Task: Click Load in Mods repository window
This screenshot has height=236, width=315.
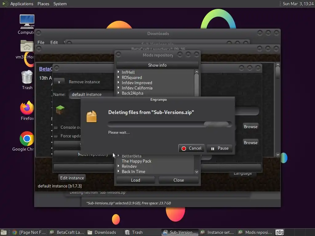Action: (x=136, y=180)
